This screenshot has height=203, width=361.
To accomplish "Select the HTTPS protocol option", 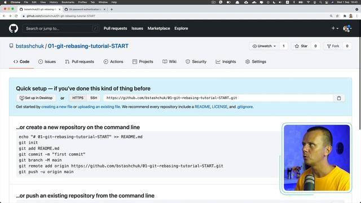I will (78, 98).
